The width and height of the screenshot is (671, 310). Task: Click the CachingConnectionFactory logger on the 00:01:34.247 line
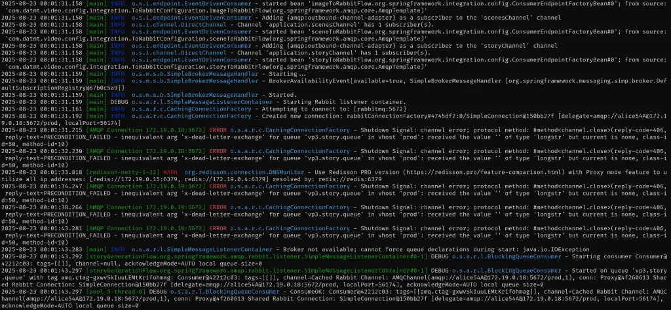(290, 186)
